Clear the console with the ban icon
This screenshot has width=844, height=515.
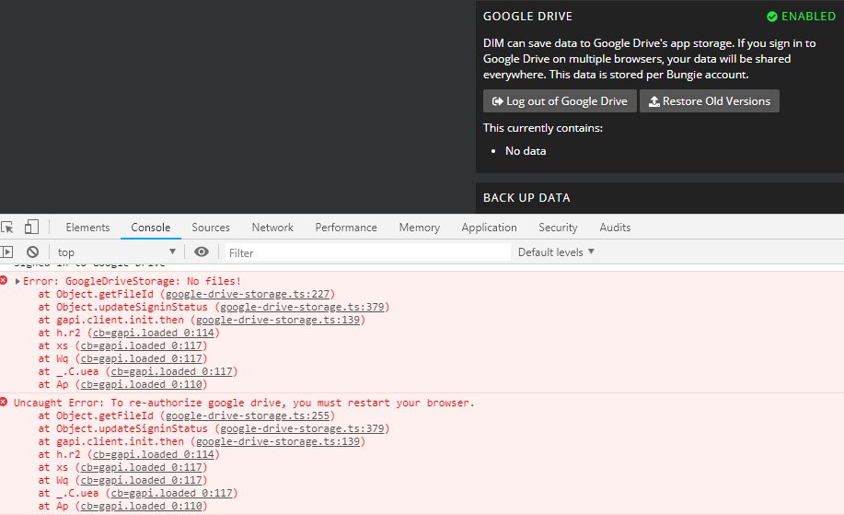tap(33, 252)
